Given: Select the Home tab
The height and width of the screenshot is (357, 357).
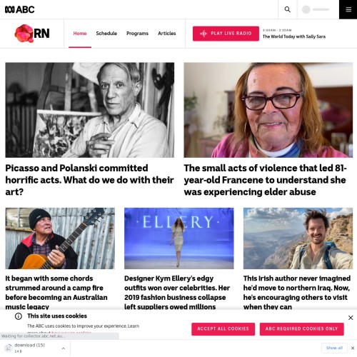Looking at the screenshot, I should coord(80,34).
